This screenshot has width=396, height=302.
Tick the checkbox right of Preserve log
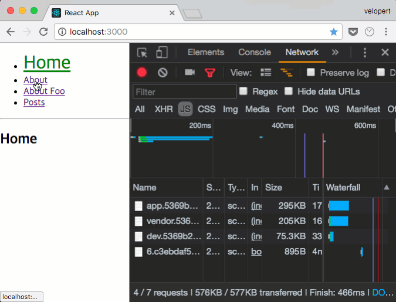381,72
